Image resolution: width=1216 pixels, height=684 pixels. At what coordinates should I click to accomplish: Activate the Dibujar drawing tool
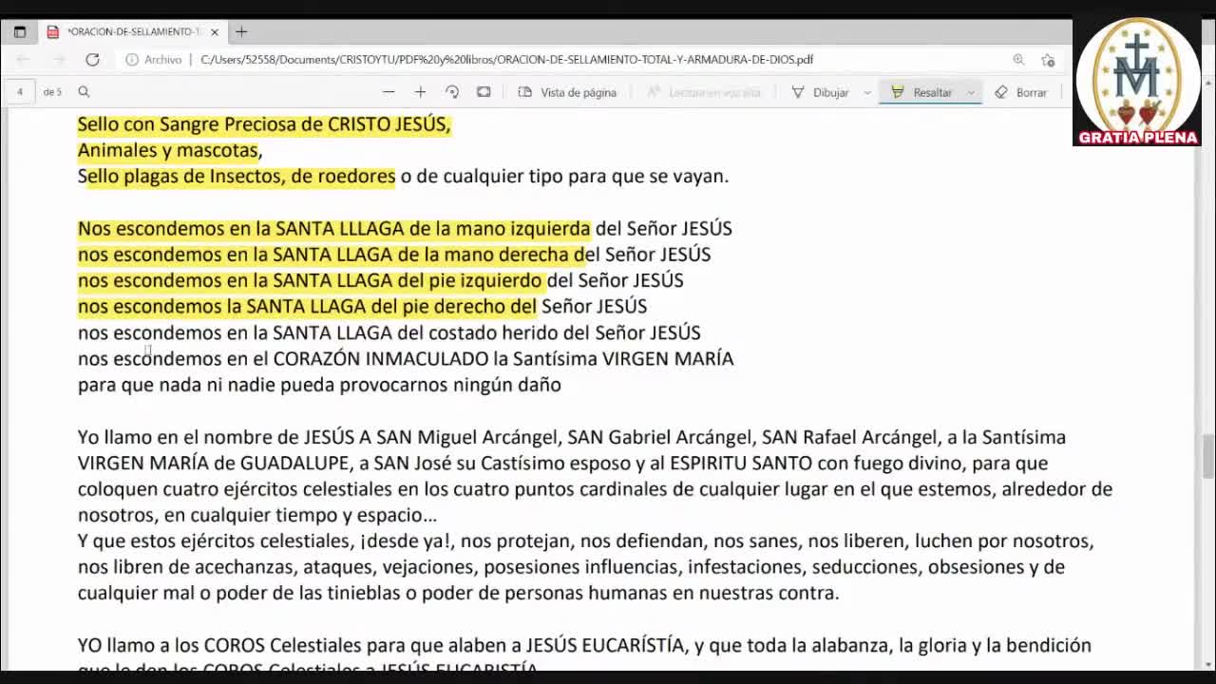(x=821, y=92)
